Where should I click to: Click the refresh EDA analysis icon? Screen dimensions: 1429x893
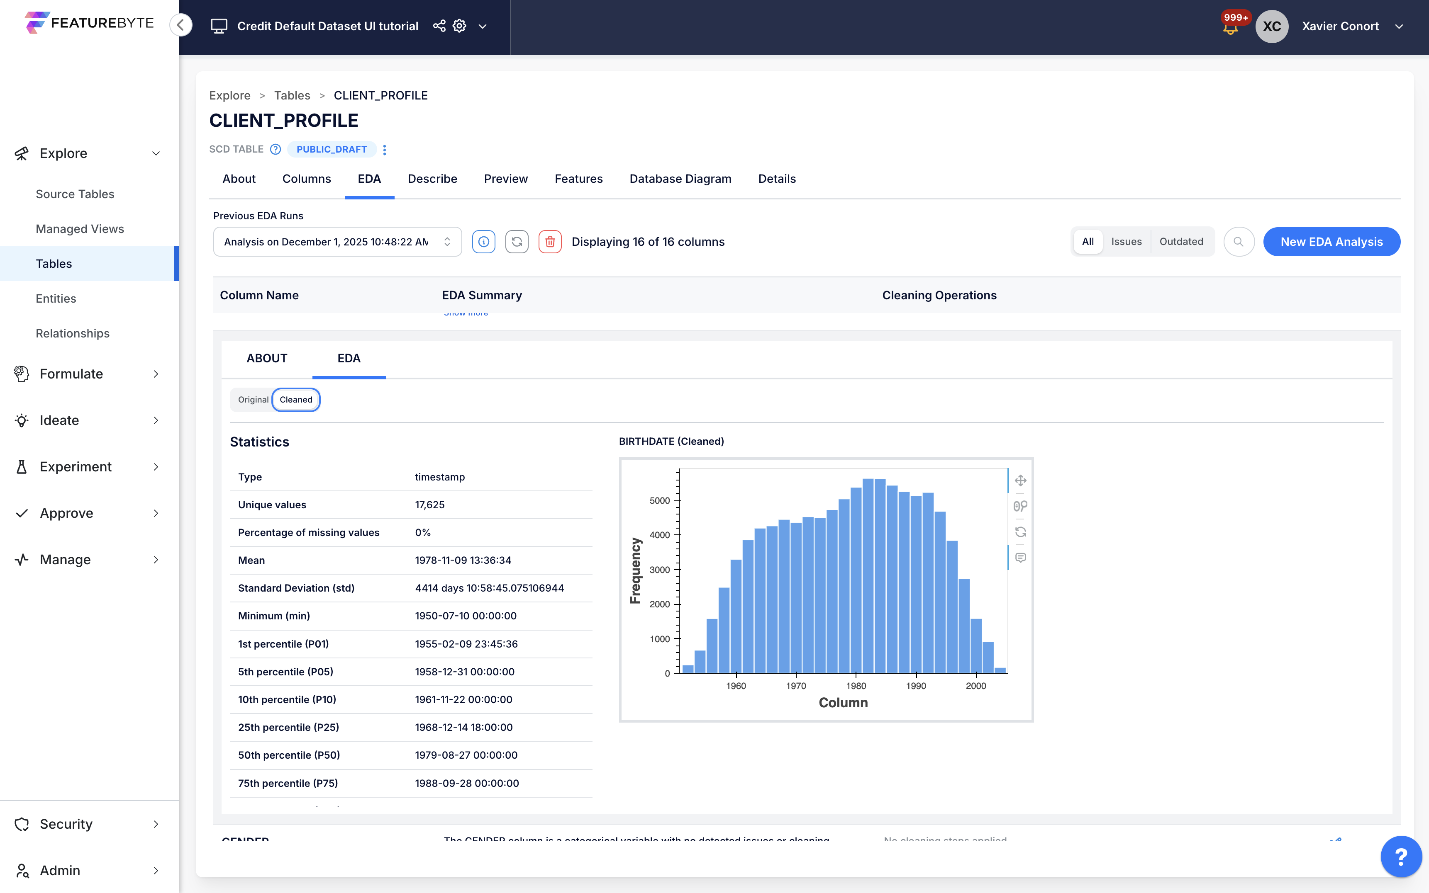tap(517, 242)
